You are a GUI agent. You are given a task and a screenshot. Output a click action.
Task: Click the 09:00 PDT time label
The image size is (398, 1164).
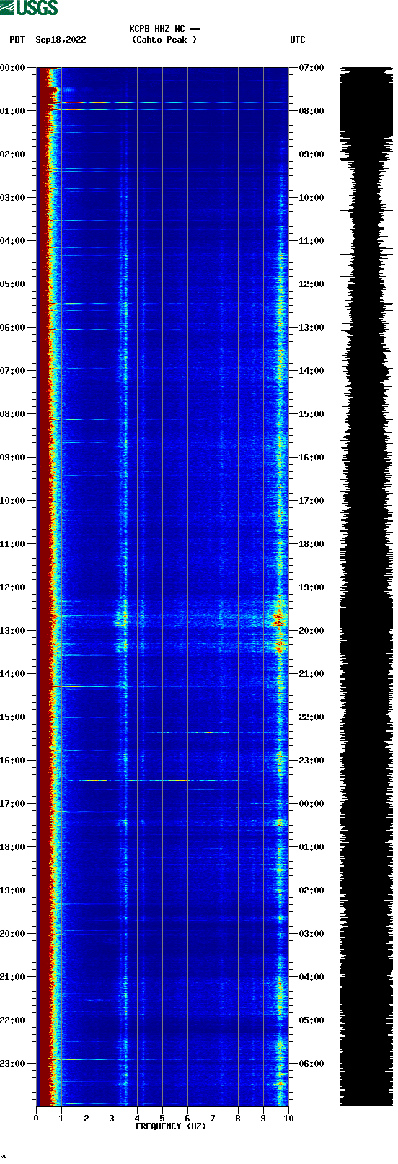coord(12,458)
